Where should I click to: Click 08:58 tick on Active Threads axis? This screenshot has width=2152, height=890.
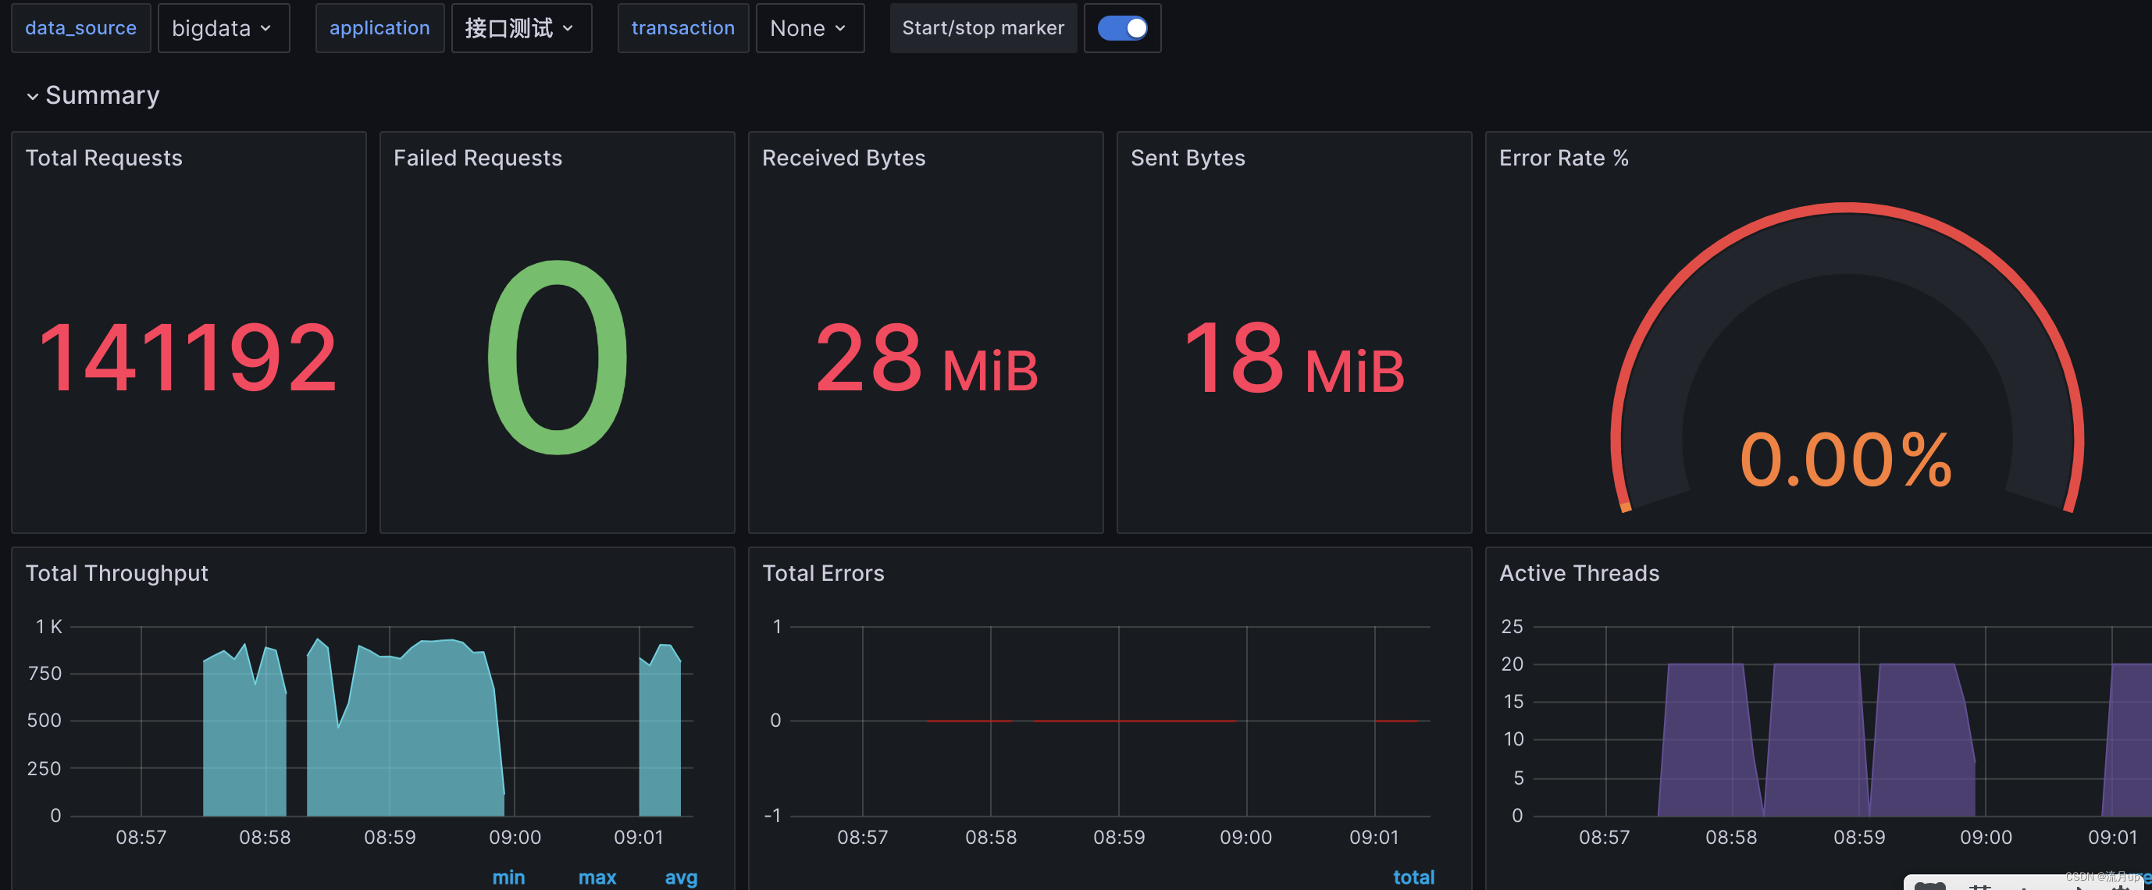tap(1731, 837)
